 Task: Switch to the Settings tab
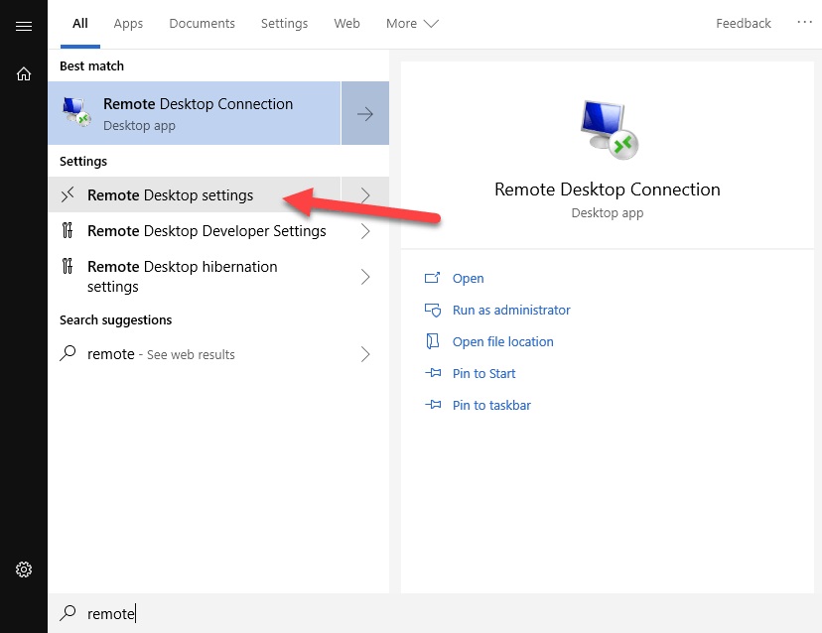284,24
